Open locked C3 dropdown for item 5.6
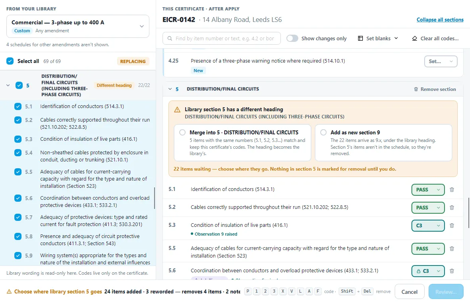This screenshot has width=470, height=303. (x=428, y=271)
